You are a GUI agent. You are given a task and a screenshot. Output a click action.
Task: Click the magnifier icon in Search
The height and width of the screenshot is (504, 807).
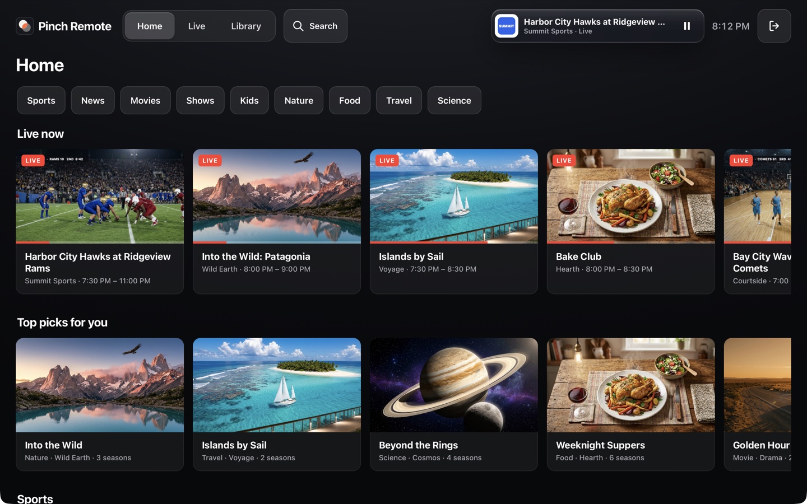pos(298,26)
